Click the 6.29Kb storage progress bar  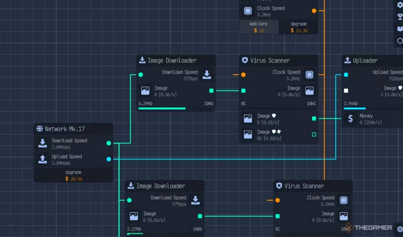pos(176,109)
